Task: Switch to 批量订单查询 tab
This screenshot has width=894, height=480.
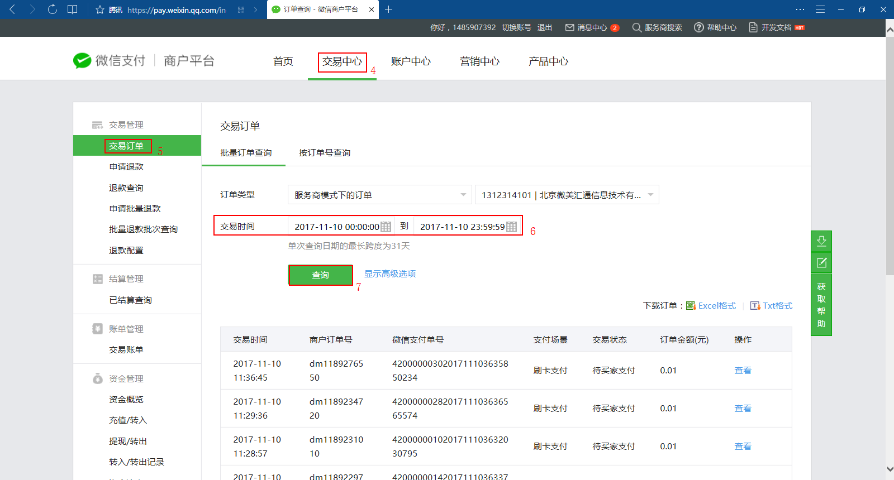Action: tap(246, 153)
